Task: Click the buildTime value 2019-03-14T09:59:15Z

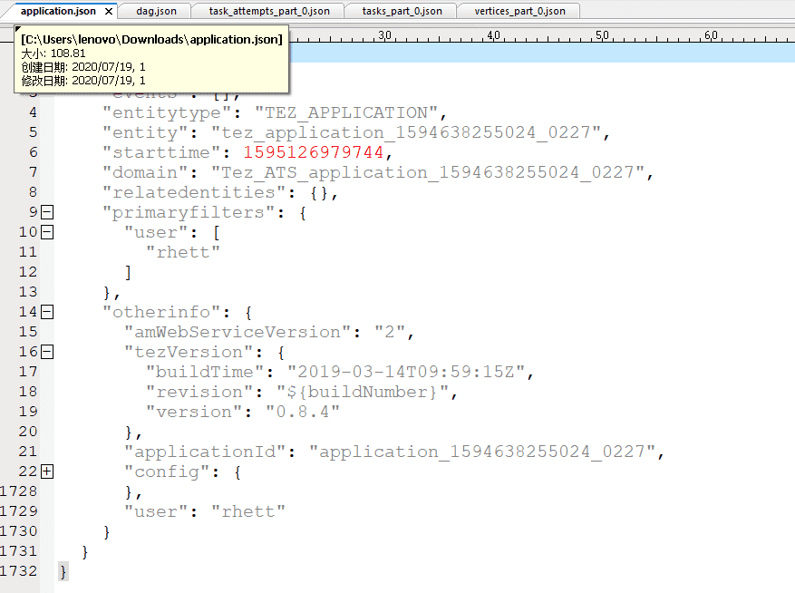Action: click(x=405, y=372)
